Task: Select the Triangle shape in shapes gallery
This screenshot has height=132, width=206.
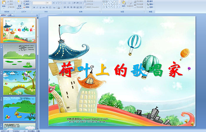Action: click(107, 4)
